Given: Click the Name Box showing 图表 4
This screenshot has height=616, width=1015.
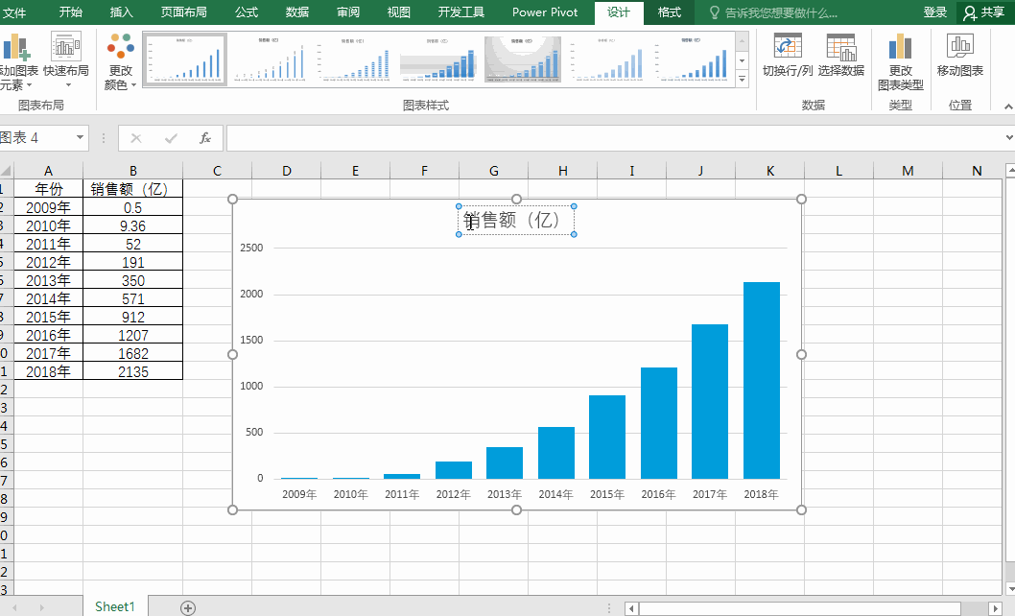Looking at the screenshot, I should click(35, 138).
